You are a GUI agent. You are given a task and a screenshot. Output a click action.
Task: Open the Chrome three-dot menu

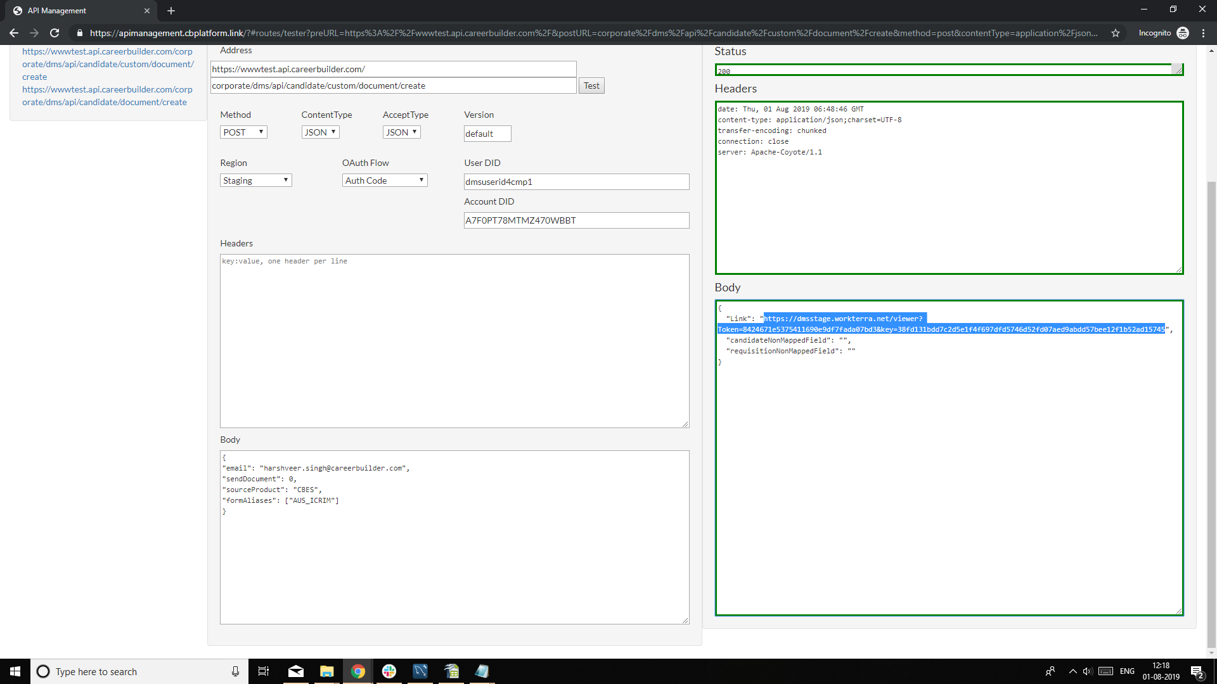point(1203,33)
